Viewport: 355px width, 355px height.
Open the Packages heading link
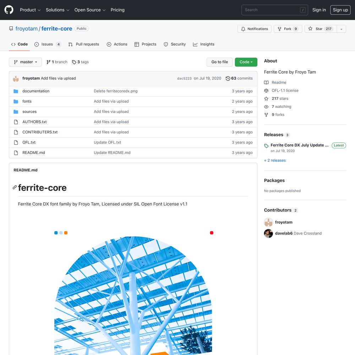274,180
